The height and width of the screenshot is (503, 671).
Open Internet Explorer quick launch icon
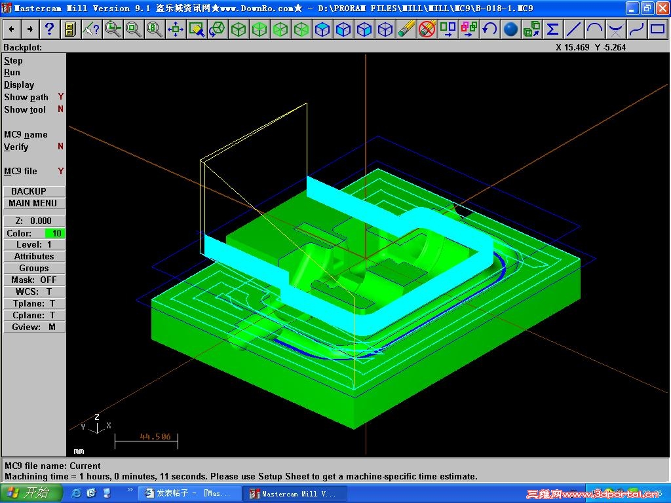[x=77, y=493]
